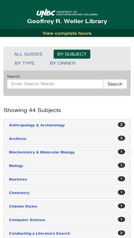Switch to the BY TYPE tab

(x=25, y=63)
